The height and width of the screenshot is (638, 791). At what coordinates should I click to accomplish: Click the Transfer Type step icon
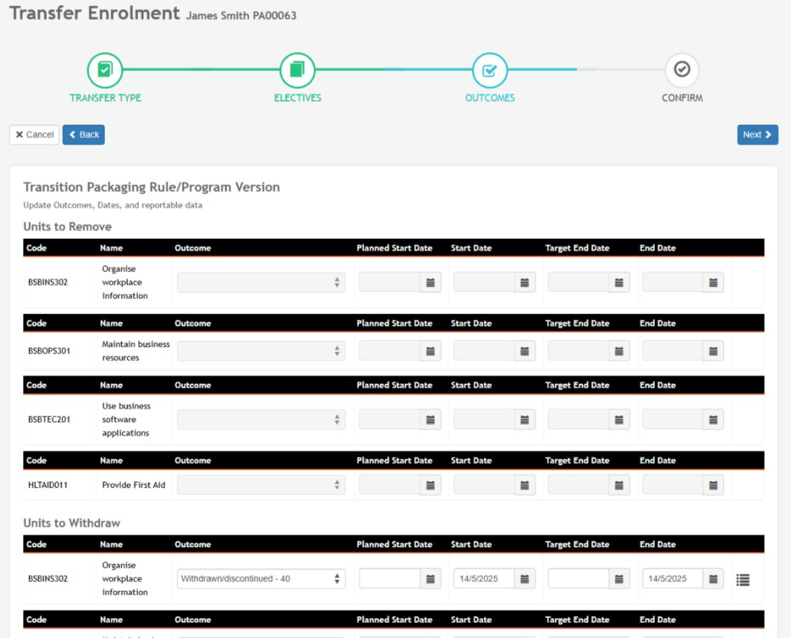click(105, 70)
